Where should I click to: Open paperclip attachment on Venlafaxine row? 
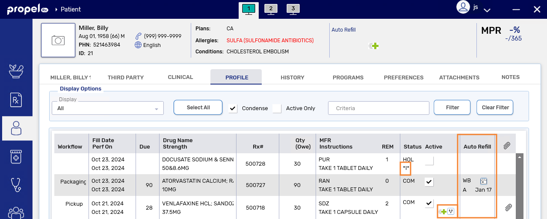click(x=508, y=207)
